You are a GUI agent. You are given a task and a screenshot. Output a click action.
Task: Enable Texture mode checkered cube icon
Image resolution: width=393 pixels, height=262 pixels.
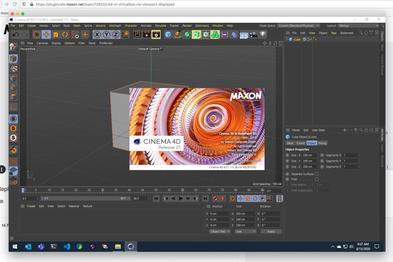pyautogui.click(x=13, y=68)
